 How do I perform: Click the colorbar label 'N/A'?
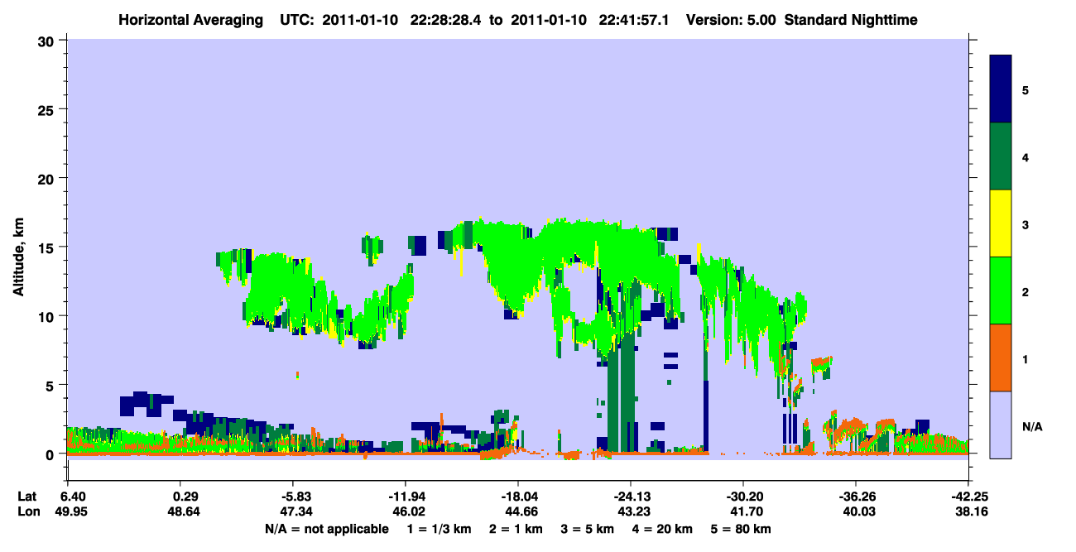1031,426
